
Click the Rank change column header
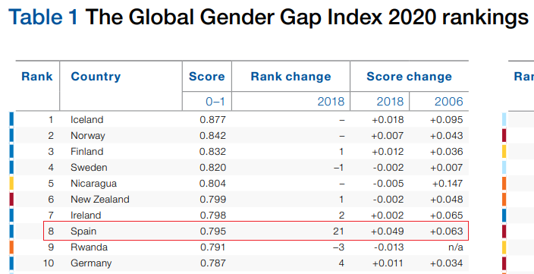coord(291,77)
